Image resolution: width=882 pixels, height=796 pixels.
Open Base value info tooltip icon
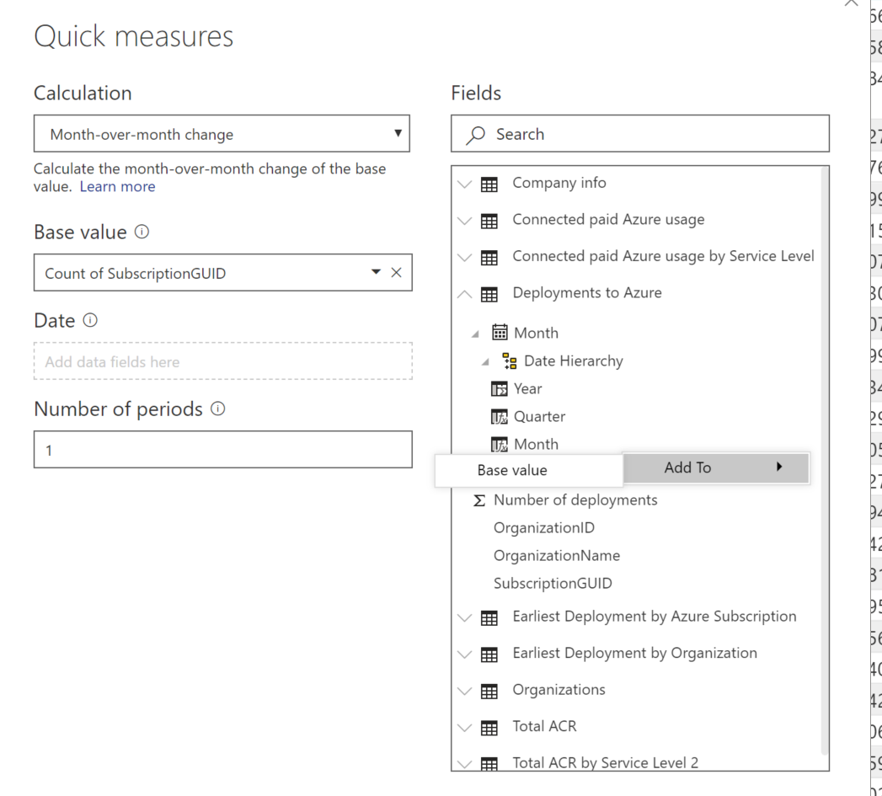pos(142,232)
